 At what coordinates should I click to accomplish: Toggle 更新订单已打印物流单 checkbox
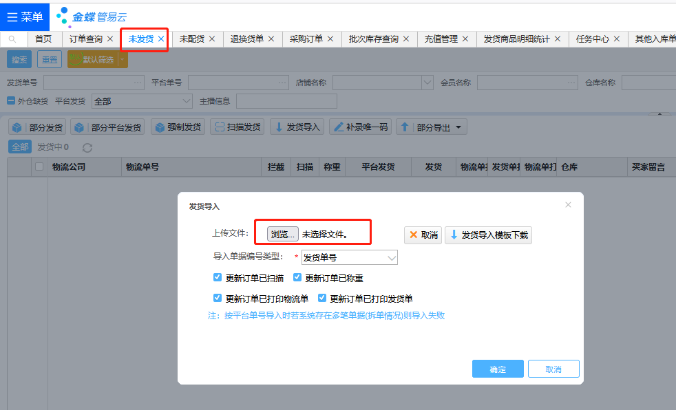pos(218,299)
